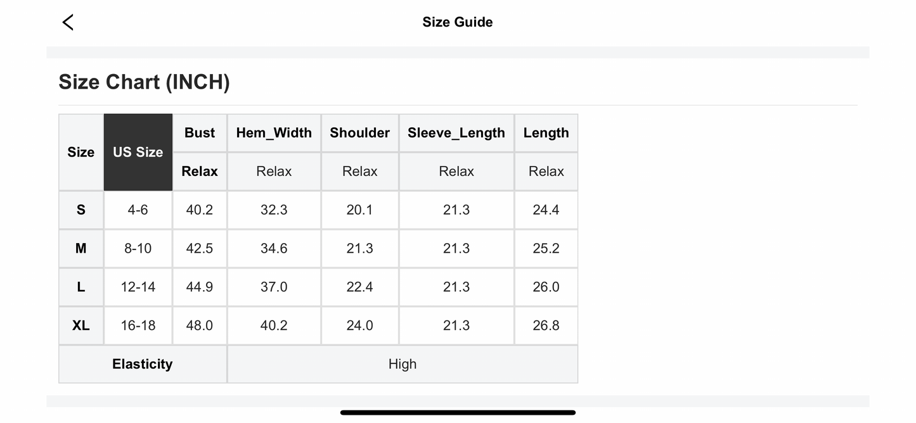
Task: Click the High elasticity value cell
Action: click(403, 364)
